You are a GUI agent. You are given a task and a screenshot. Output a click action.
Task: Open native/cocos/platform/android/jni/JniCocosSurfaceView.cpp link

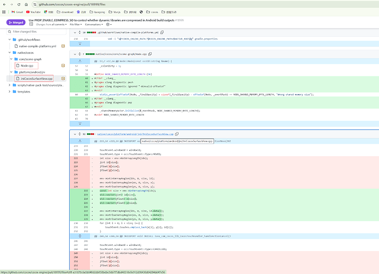pos(135,134)
